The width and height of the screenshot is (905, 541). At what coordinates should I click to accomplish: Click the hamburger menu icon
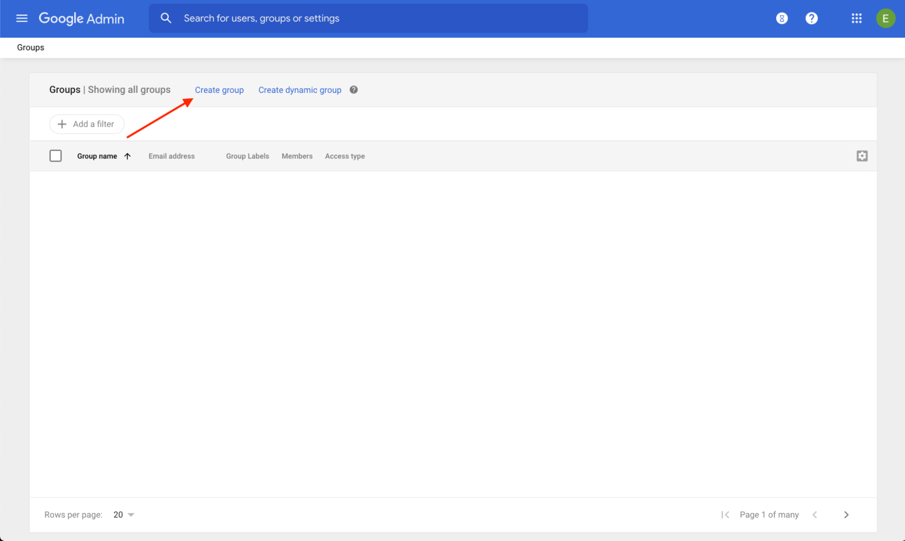[21, 18]
